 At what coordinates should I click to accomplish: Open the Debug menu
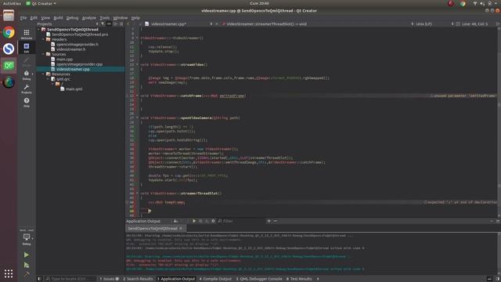coord(72,18)
